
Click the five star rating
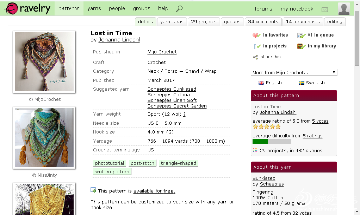(267, 126)
